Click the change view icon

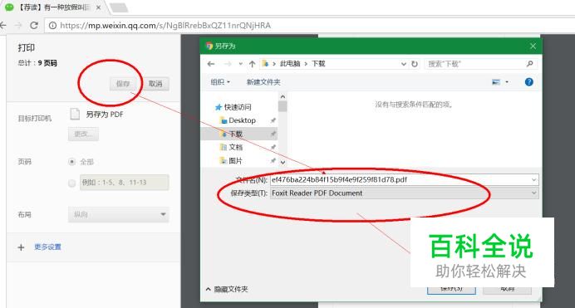(x=496, y=82)
